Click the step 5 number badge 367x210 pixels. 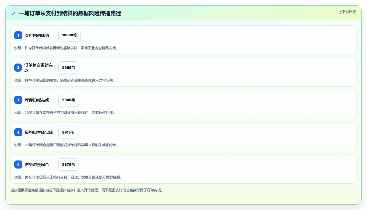tap(18, 164)
